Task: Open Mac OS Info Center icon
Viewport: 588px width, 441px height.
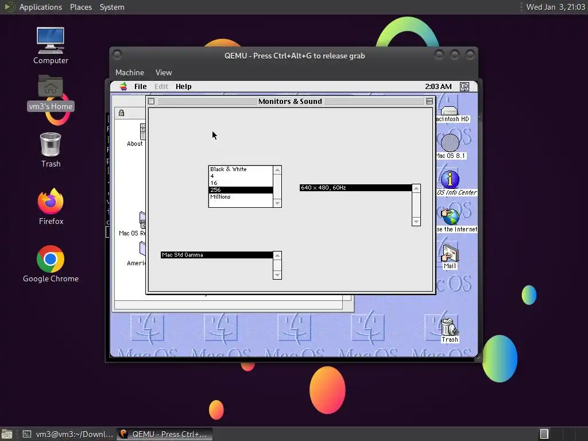Action: pos(450,179)
